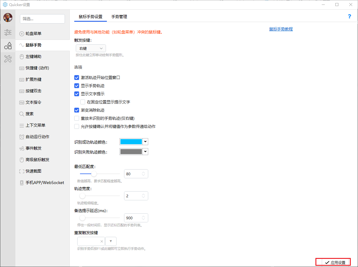Select the 文本指令 Ad icon
358x267 pixels.
pos(22,103)
